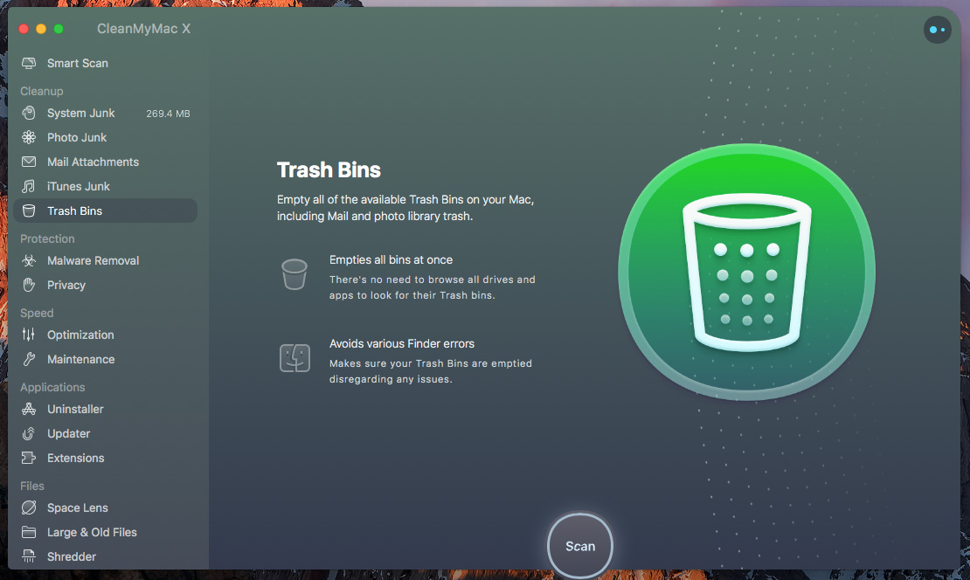Maximize window with green button

59,29
